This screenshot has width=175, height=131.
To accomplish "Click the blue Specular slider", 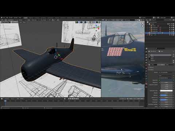I will [166, 95].
